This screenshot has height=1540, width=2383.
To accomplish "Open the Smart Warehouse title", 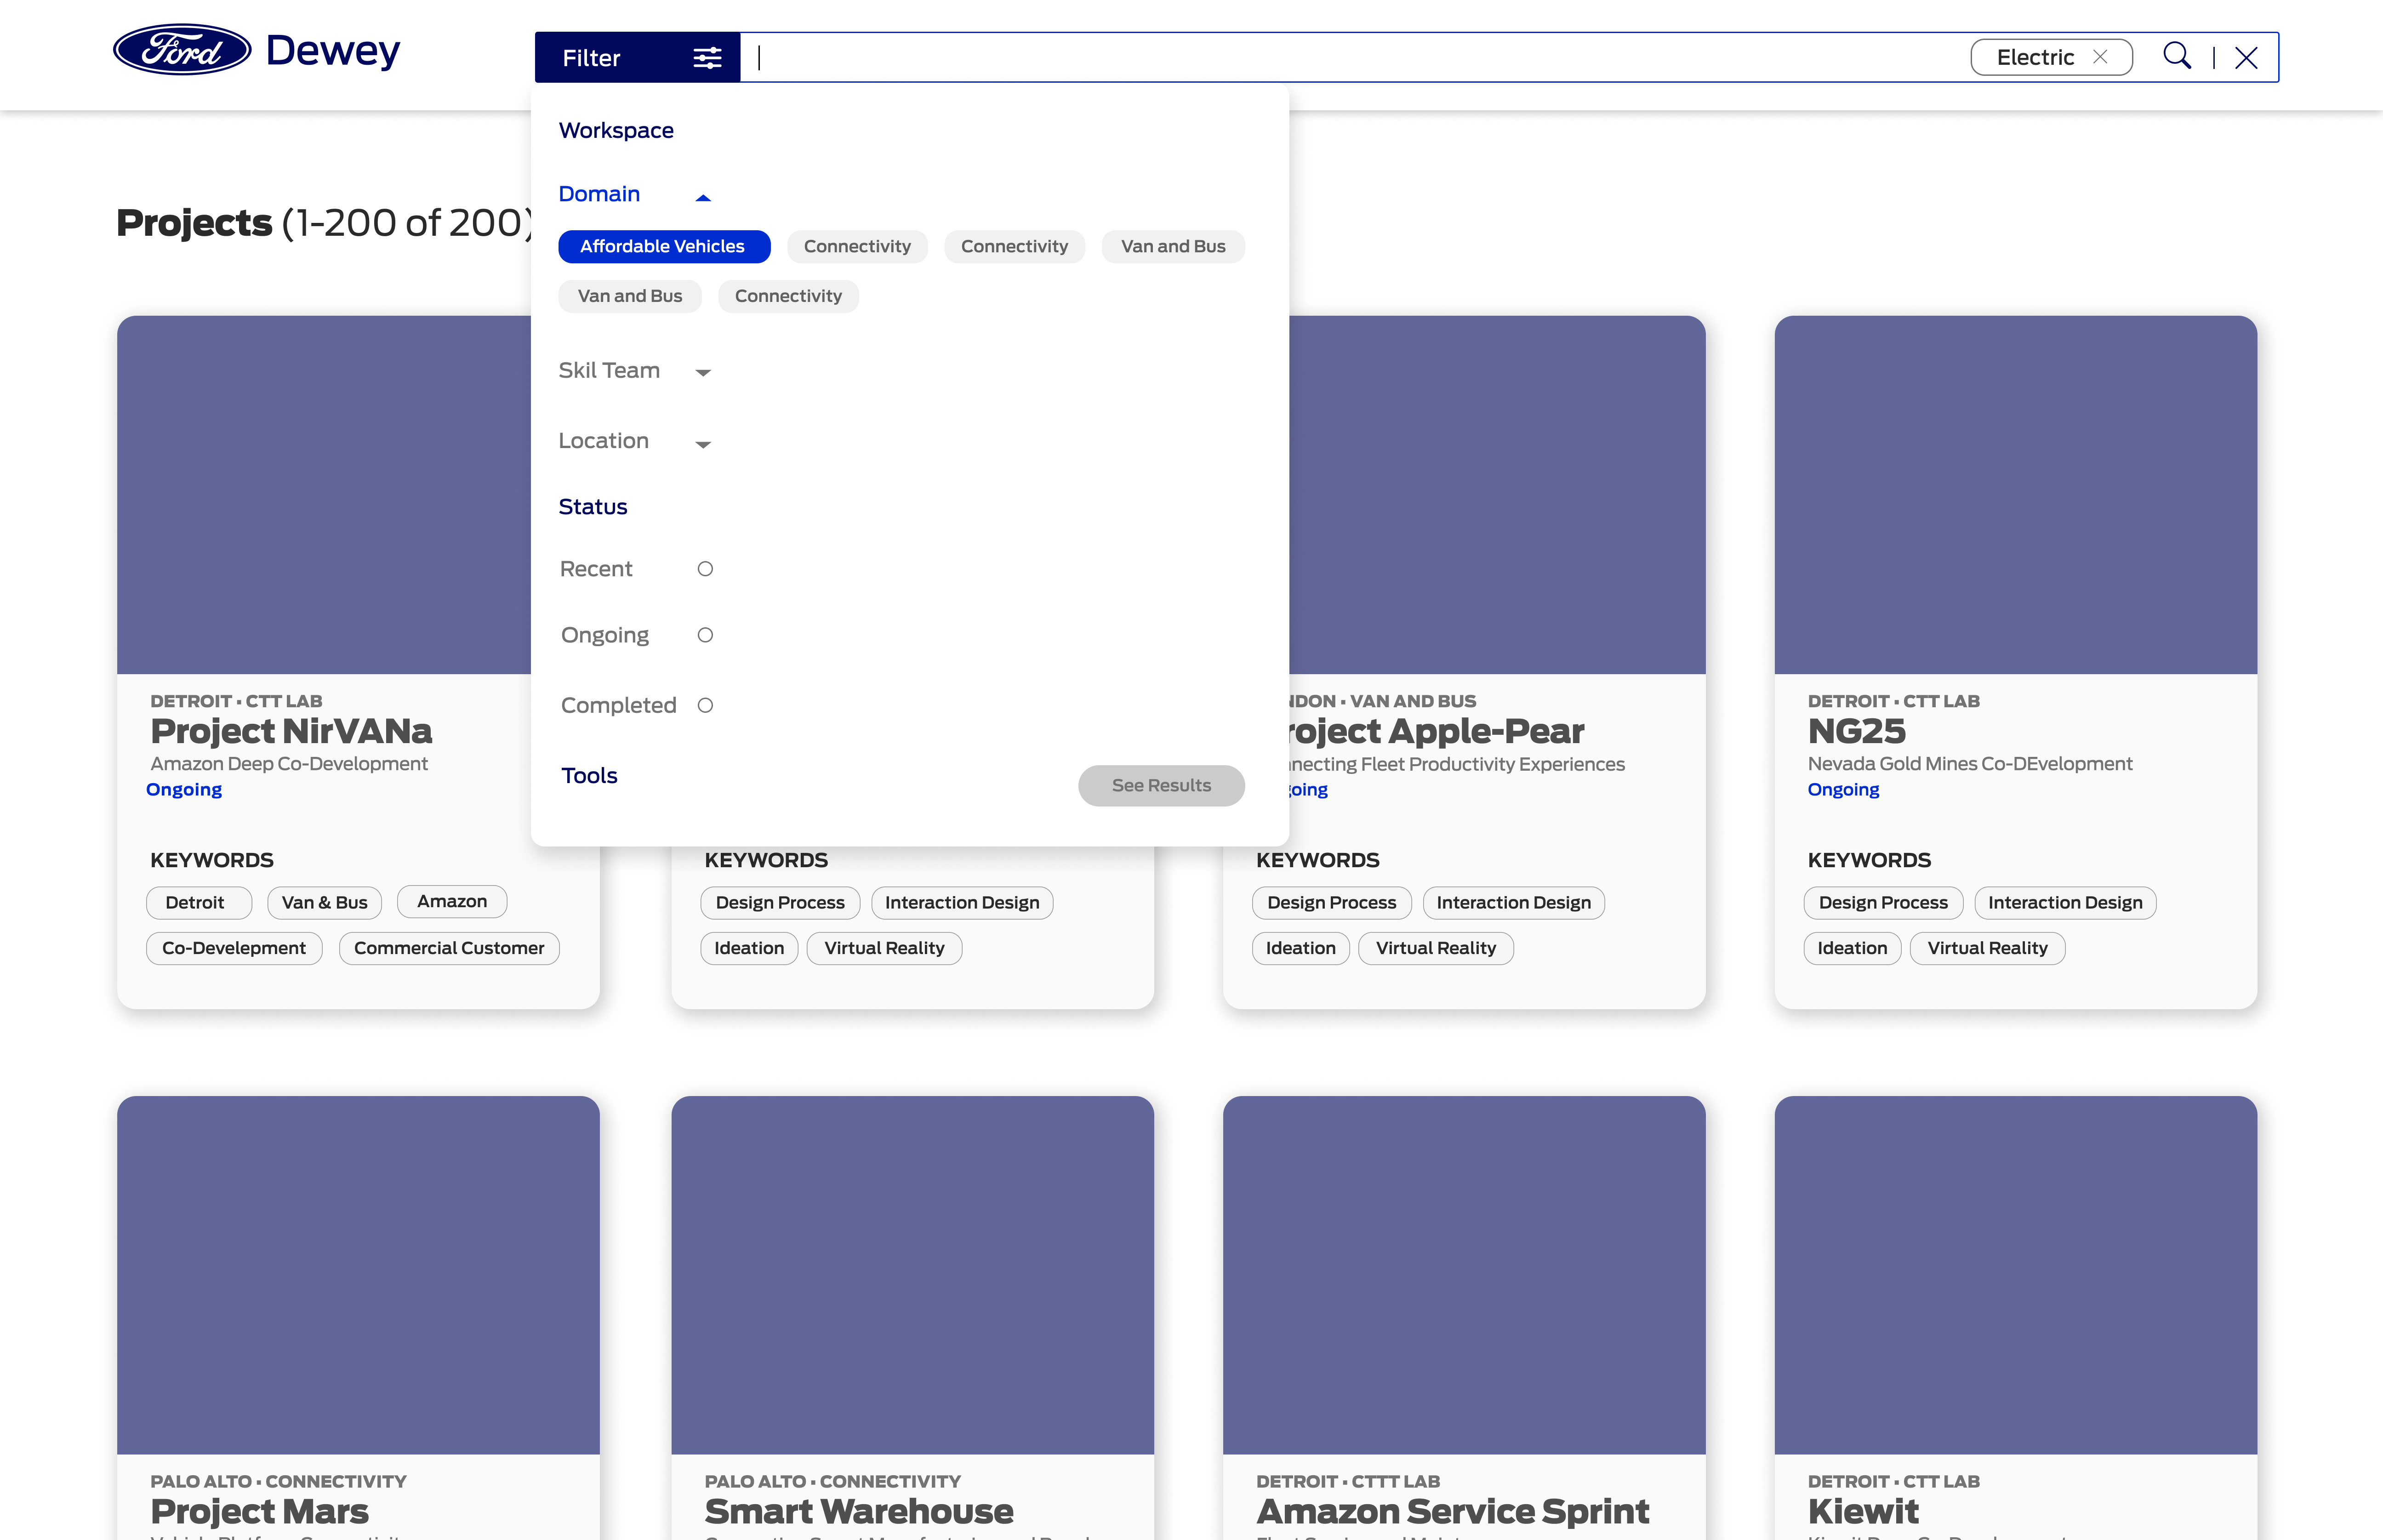I will point(858,1511).
